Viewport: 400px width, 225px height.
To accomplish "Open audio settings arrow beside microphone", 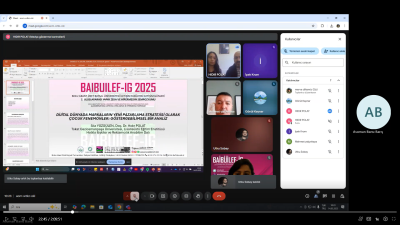I will pos(127,196).
